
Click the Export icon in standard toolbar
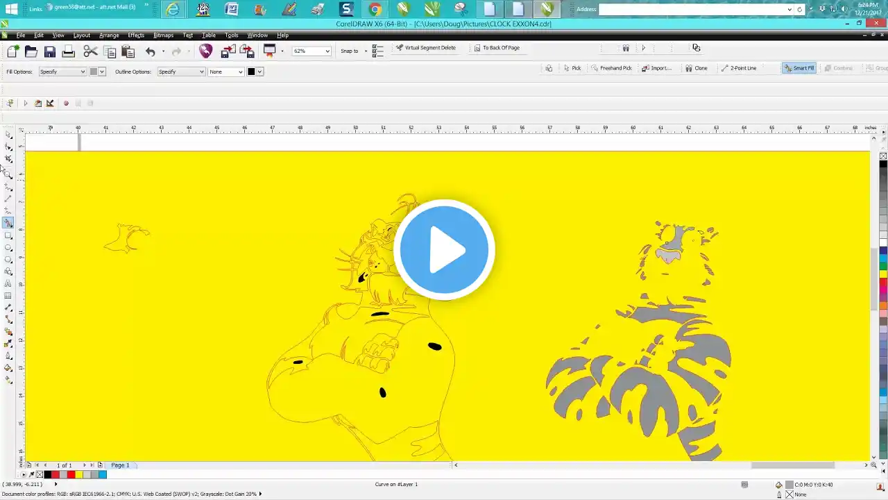(247, 51)
